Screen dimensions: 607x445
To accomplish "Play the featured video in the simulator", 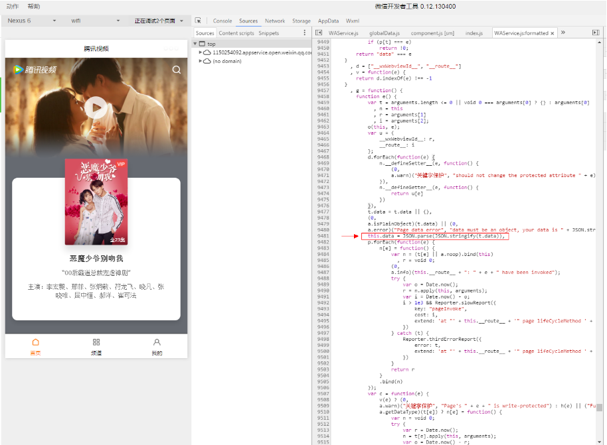I will click(96, 108).
